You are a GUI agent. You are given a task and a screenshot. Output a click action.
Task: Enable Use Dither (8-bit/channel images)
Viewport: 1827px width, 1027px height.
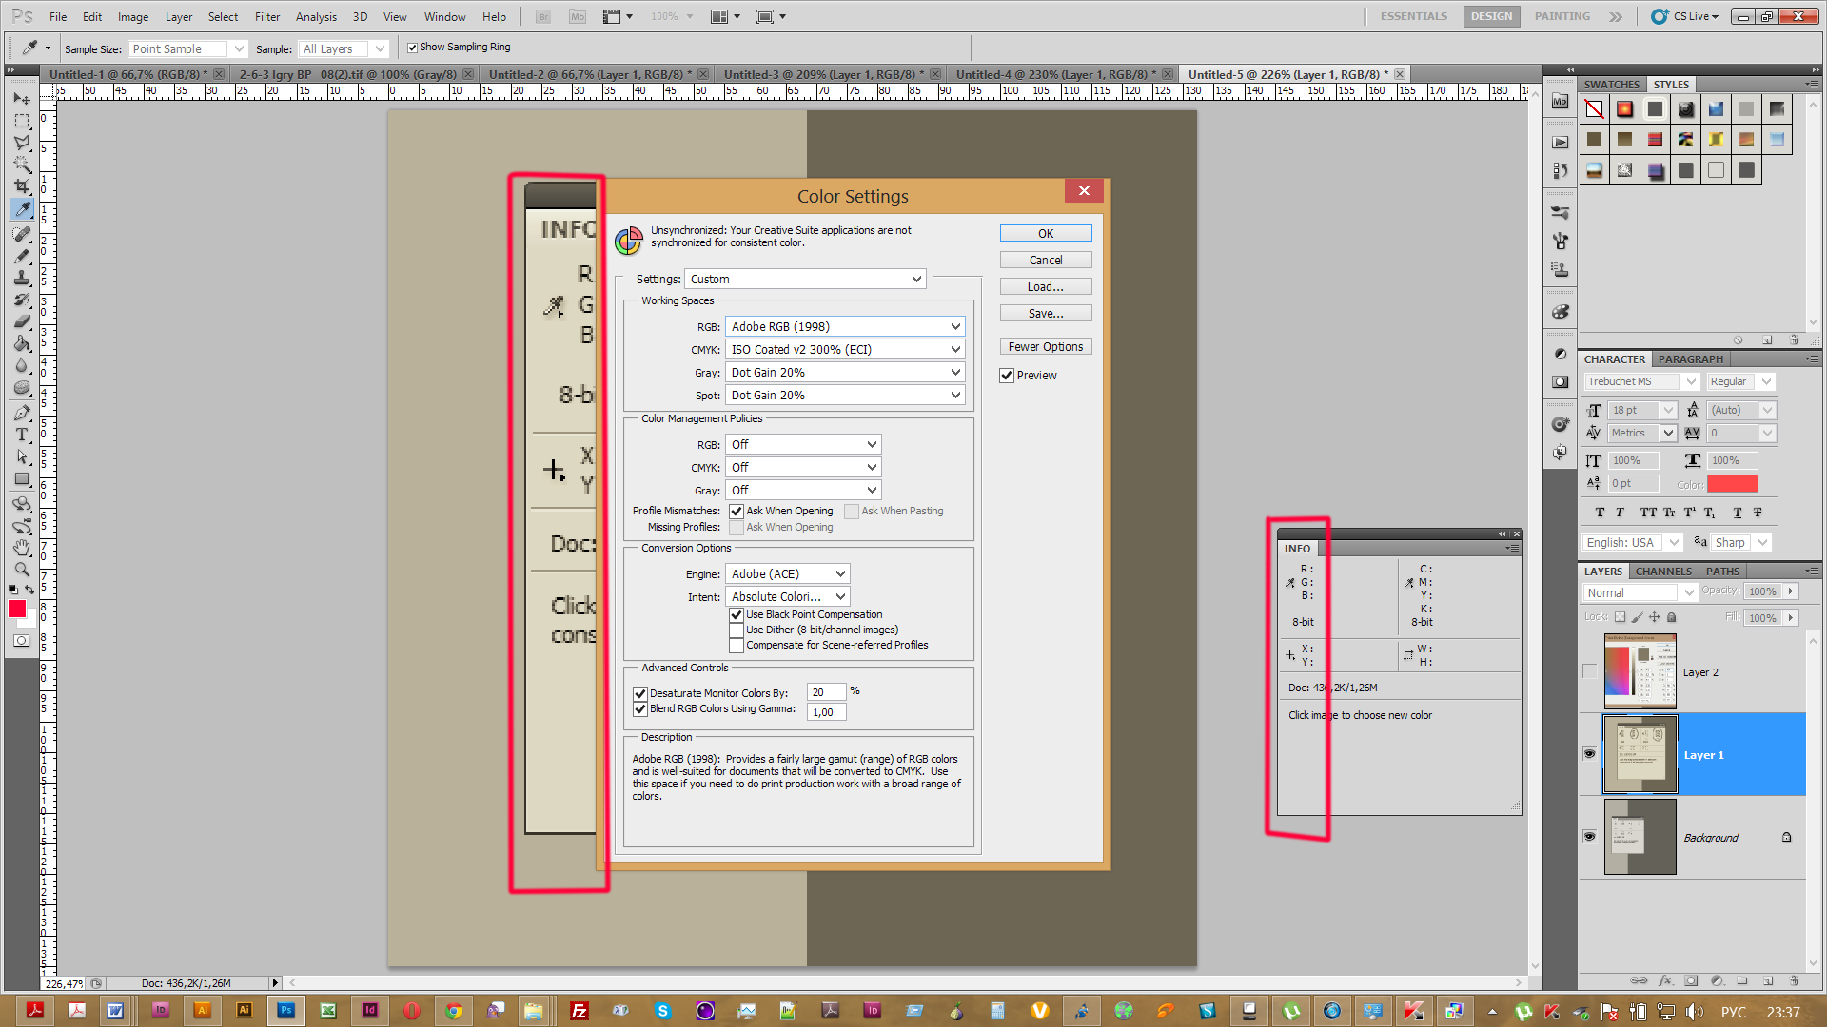click(x=737, y=630)
